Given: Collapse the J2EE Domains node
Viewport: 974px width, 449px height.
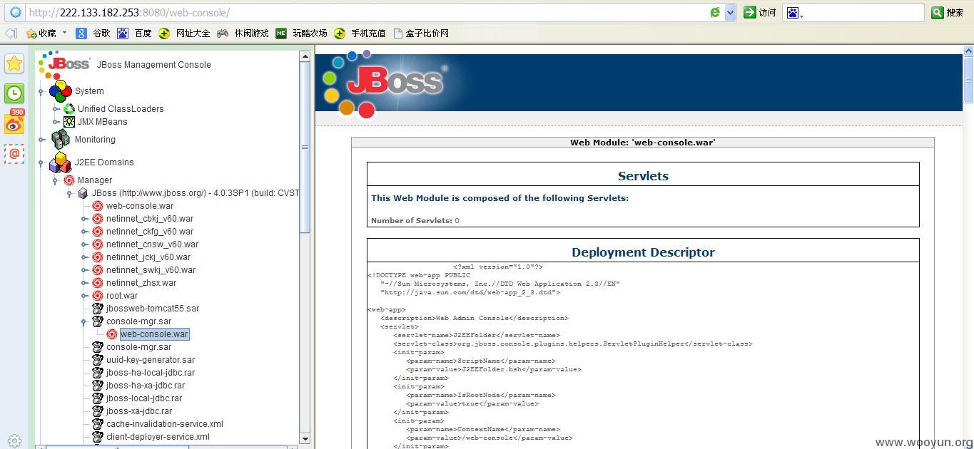Looking at the screenshot, I should (x=41, y=162).
